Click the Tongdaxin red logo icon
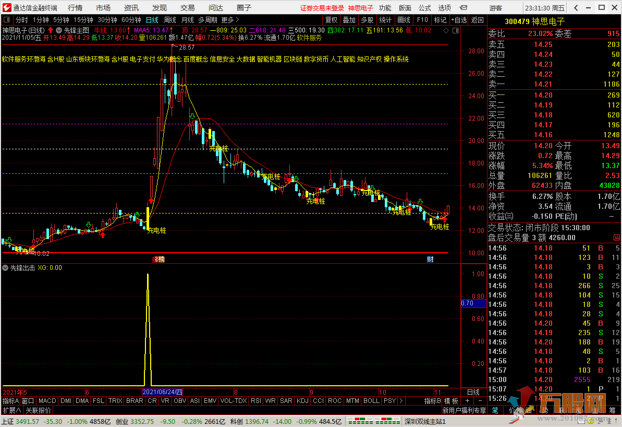The image size is (622, 427). (x=7, y=7)
